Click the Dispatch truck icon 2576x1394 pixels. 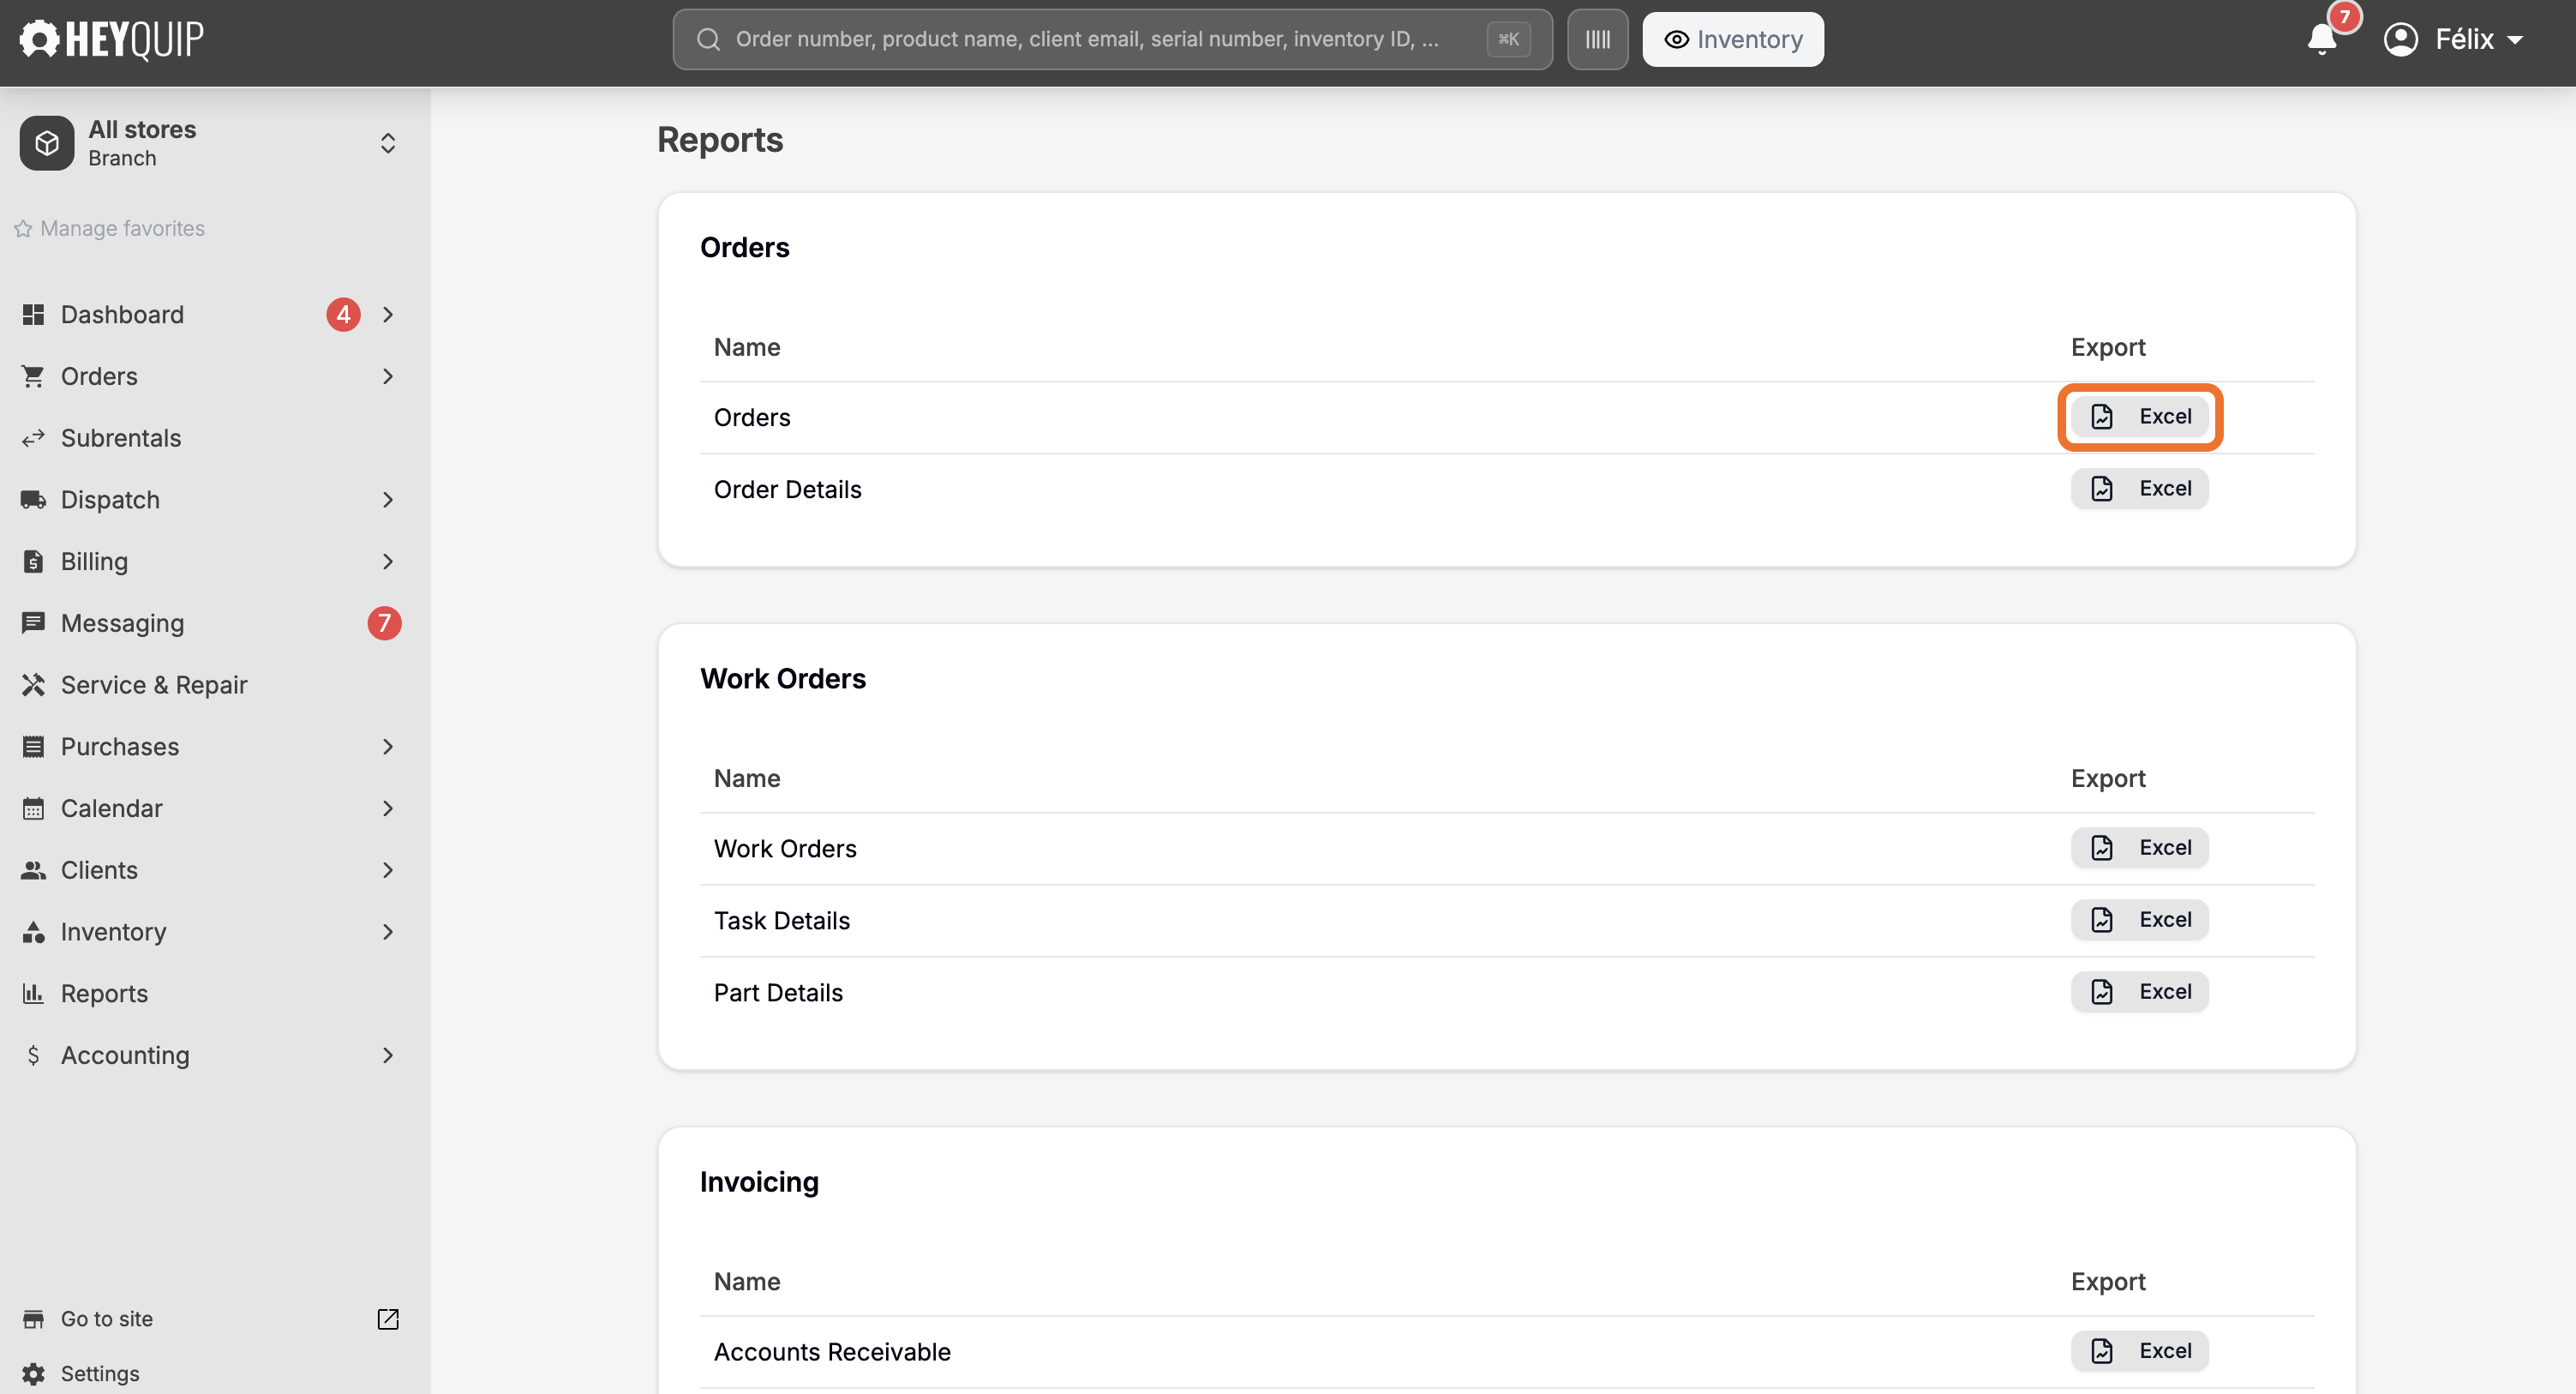[33, 499]
